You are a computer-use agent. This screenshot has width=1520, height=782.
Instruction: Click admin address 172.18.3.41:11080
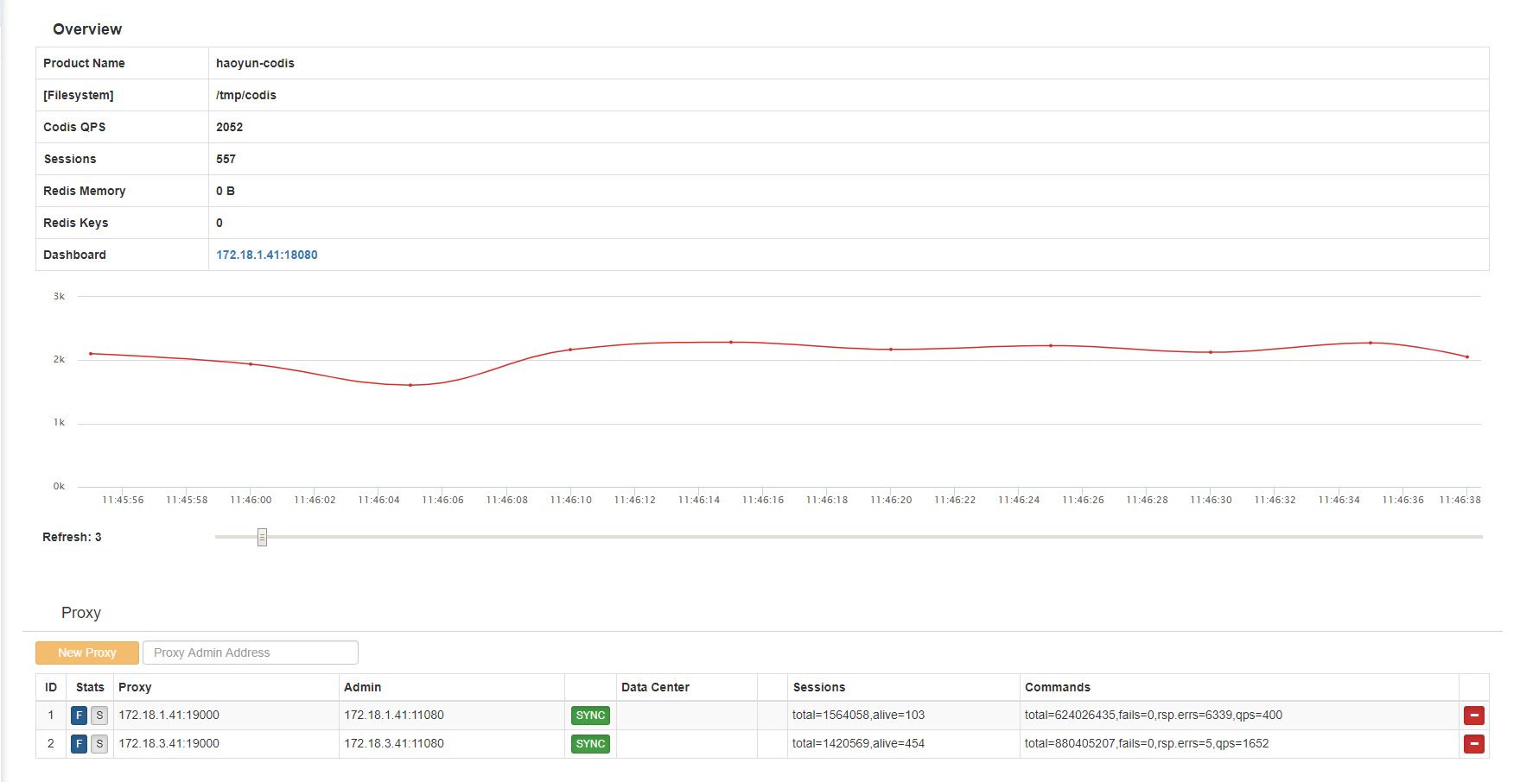[394, 743]
